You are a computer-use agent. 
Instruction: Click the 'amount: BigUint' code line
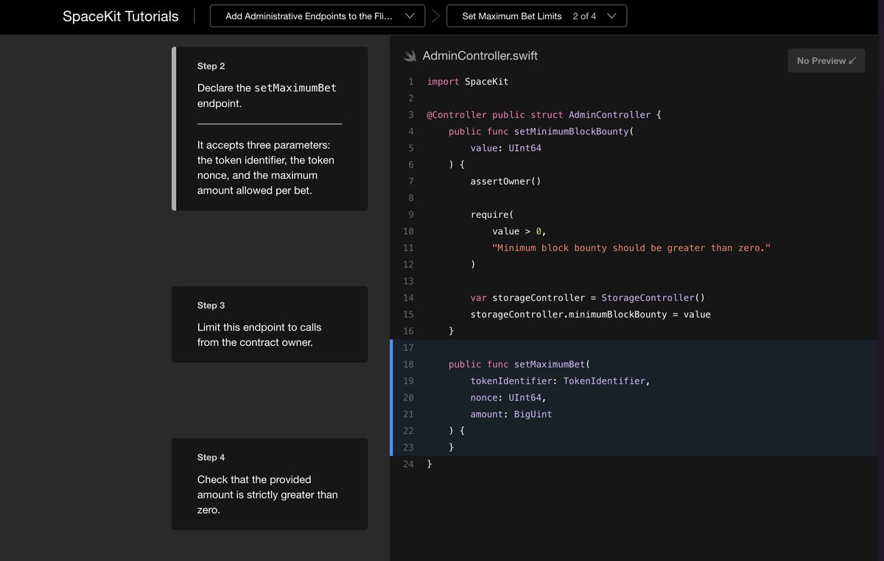coord(511,414)
